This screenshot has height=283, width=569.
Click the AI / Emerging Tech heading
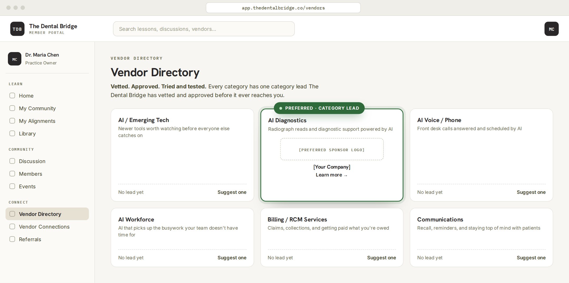(x=144, y=120)
